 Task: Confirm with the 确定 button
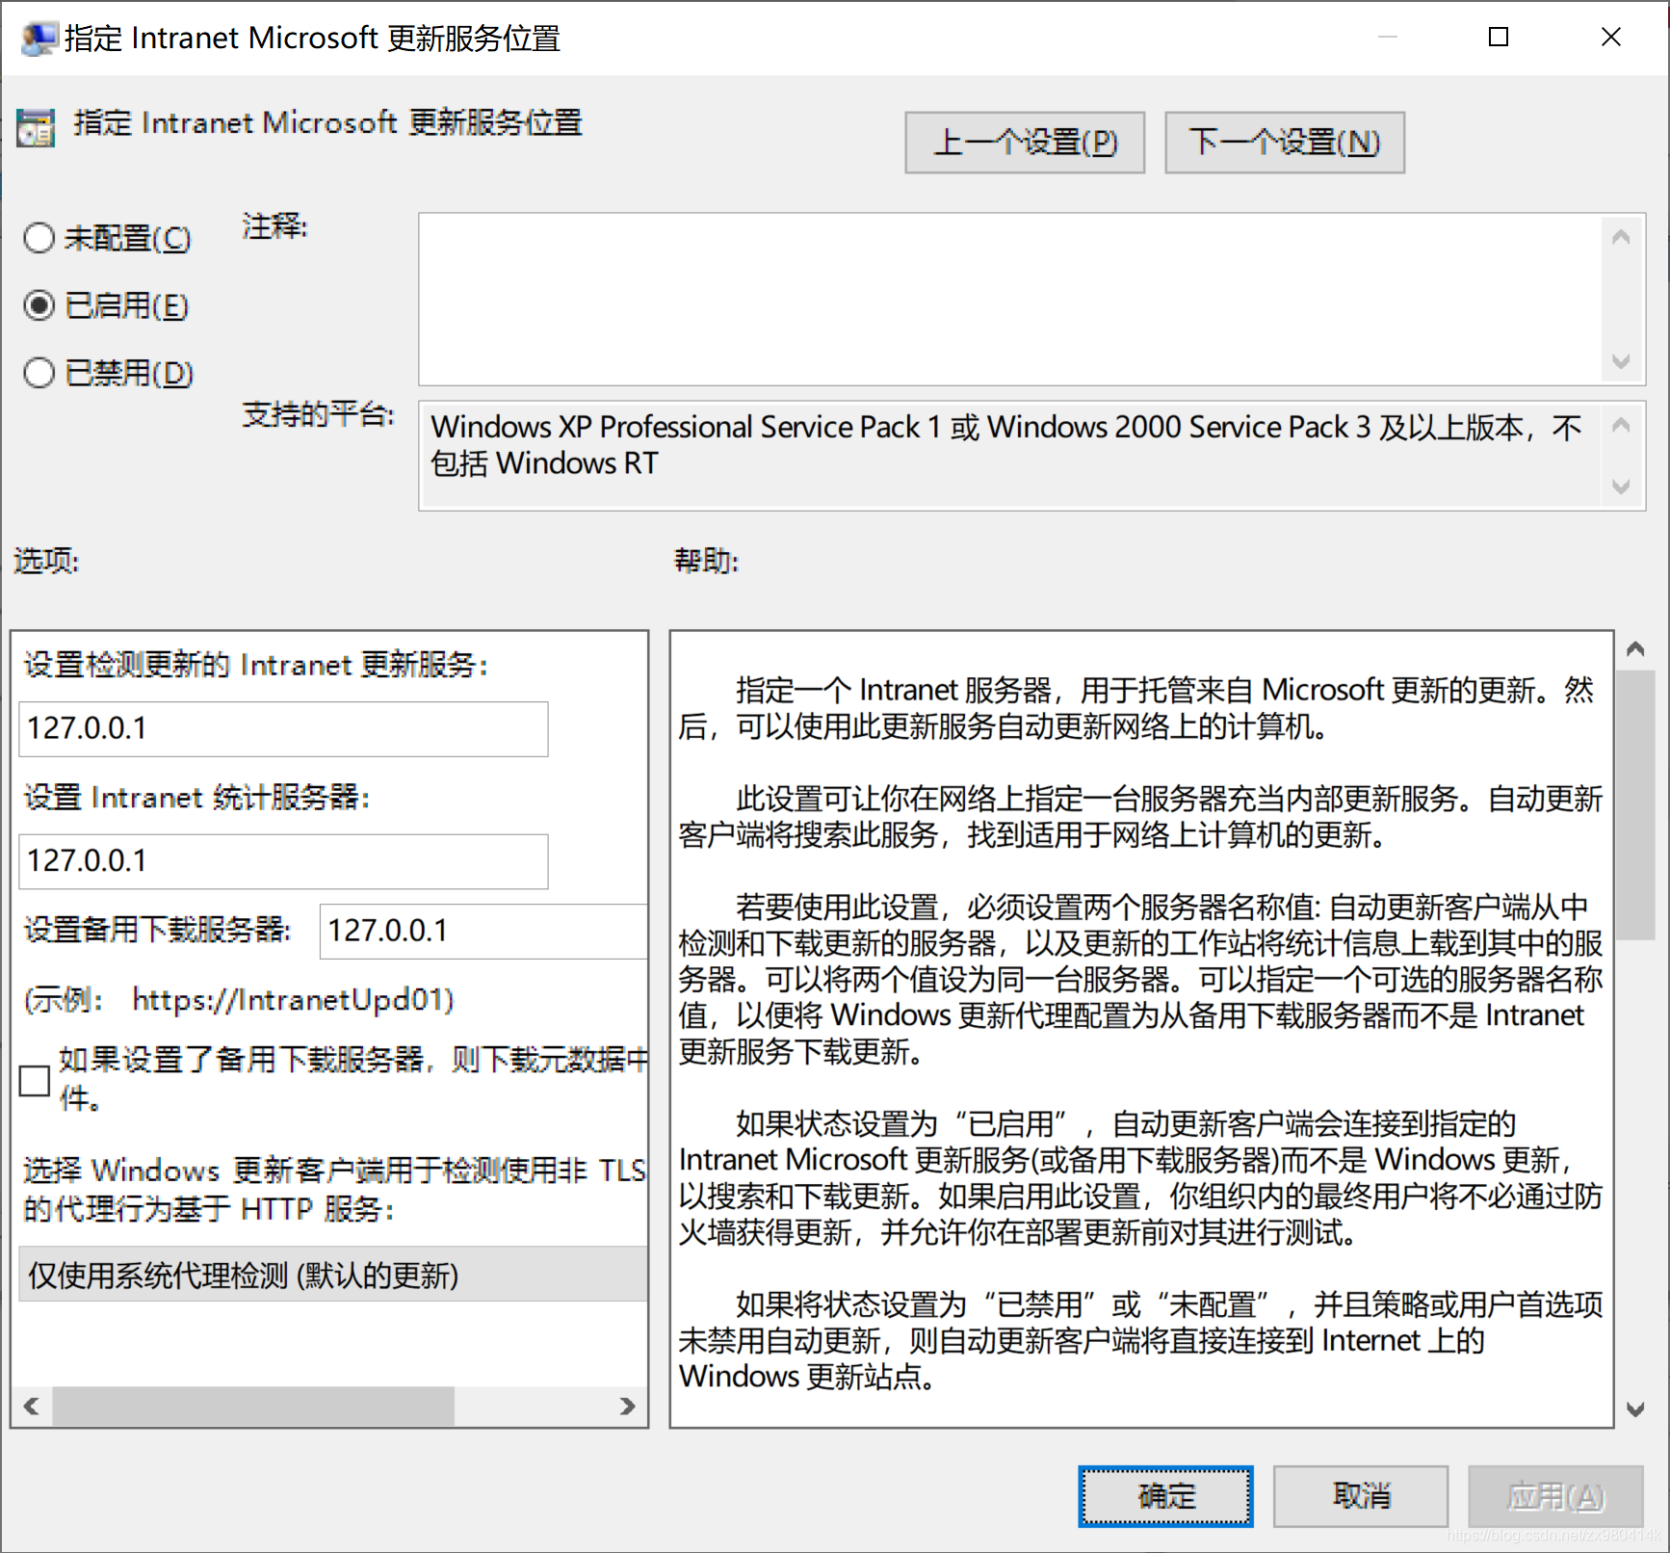1165,1496
